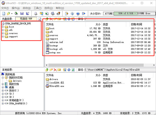Viewport: 156px width, 115px height.
Task: Refresh local directory with the green arrows icon
Action: [73, 70]
